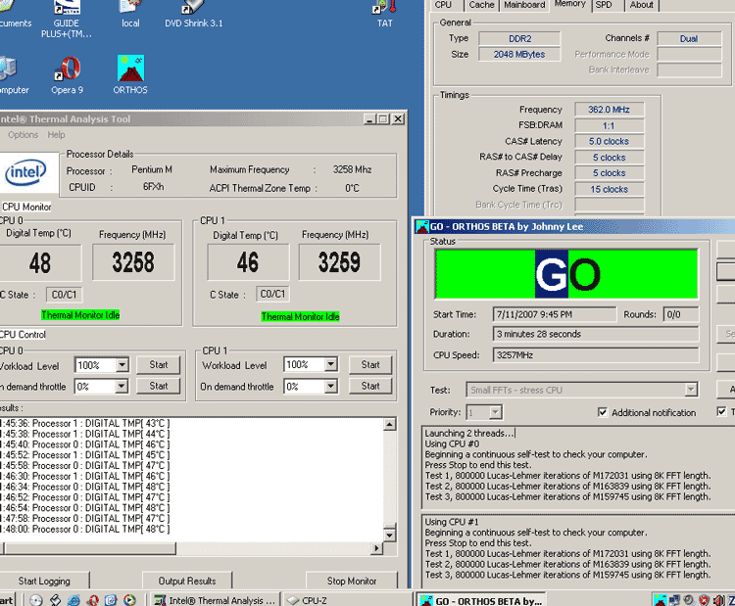This screenshot has width=735, height=606.
Task: Click the show desktop Quick Launch icon
Action: coord(55,600)
